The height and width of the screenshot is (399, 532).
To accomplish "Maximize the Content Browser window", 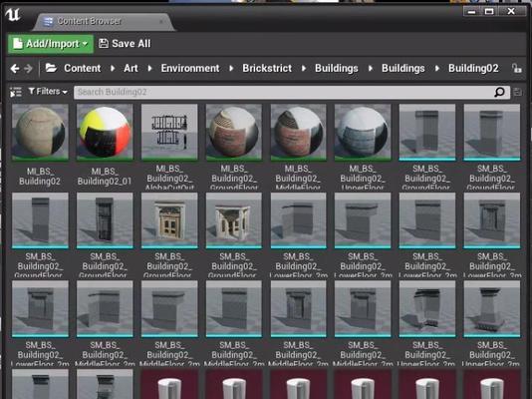I will [x=489, y=12].
